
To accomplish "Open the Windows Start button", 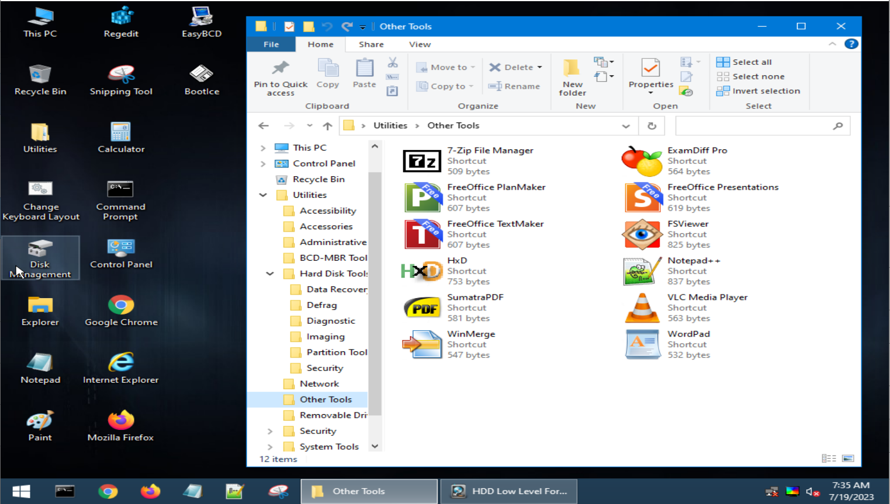I will click(x=21, y=491).
